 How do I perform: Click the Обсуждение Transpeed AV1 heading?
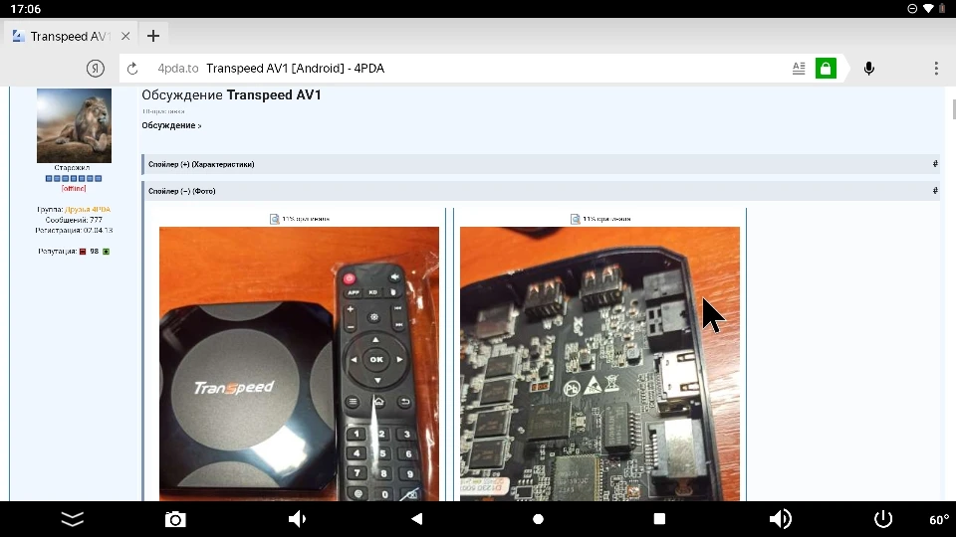231,95
